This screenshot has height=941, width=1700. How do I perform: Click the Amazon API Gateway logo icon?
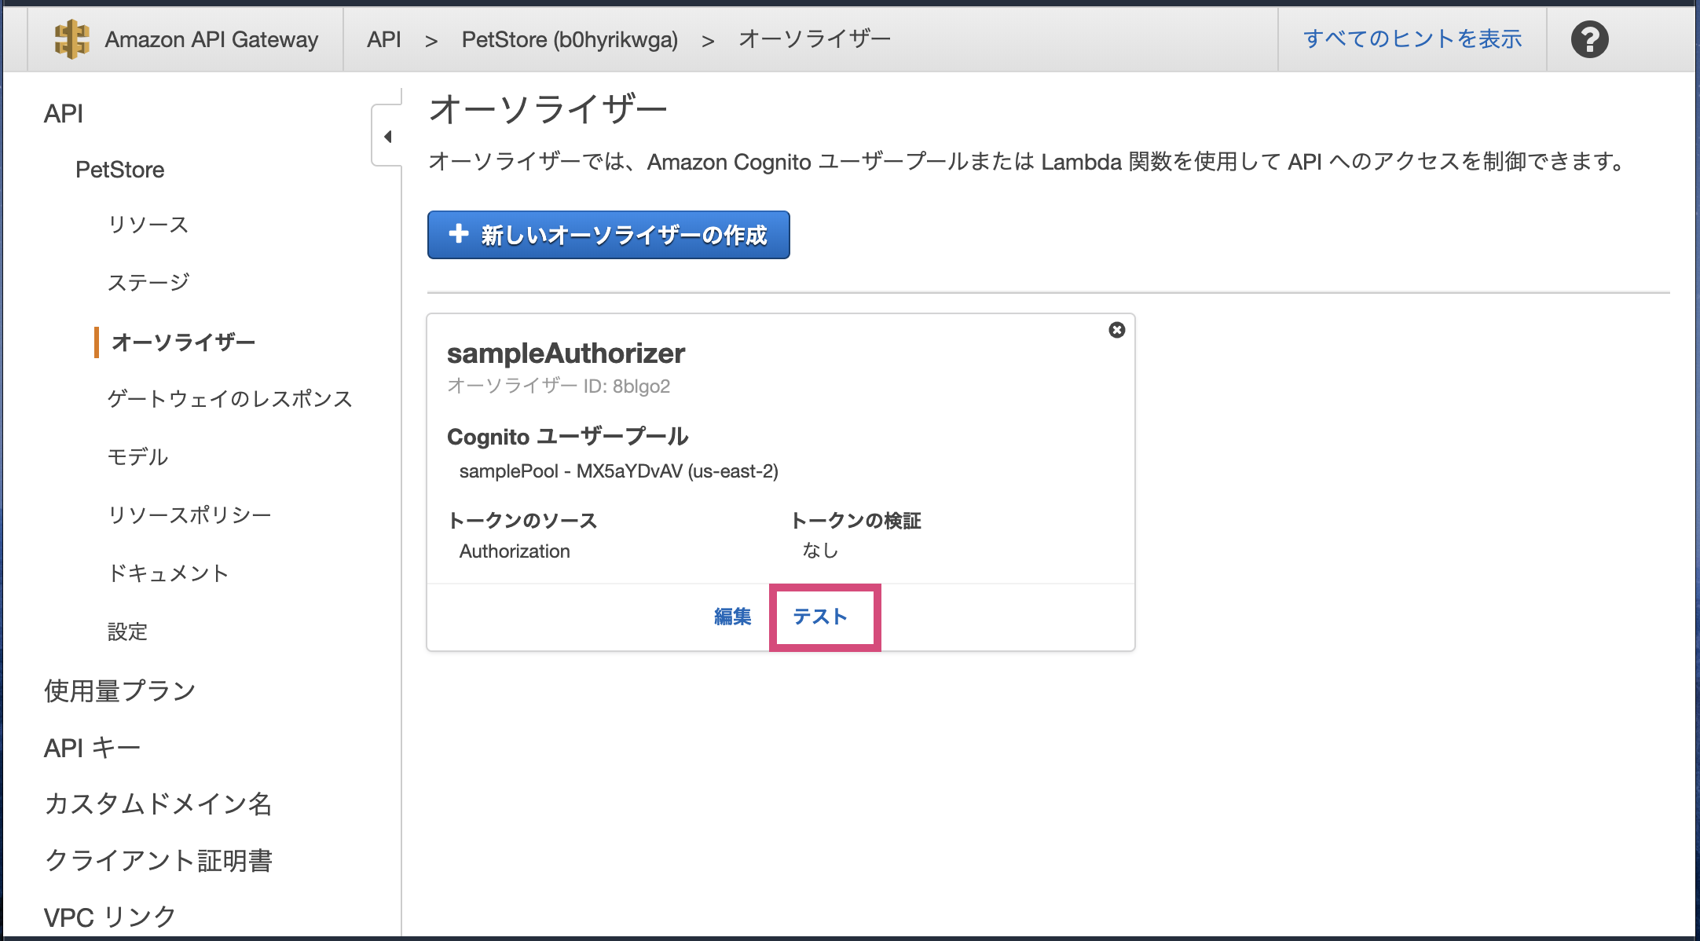pyautogui.click(x=71, y=39)
